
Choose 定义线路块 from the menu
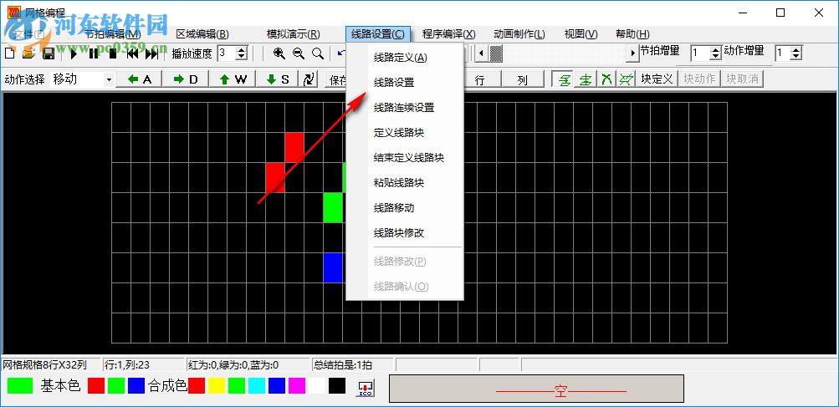point(405,133)
